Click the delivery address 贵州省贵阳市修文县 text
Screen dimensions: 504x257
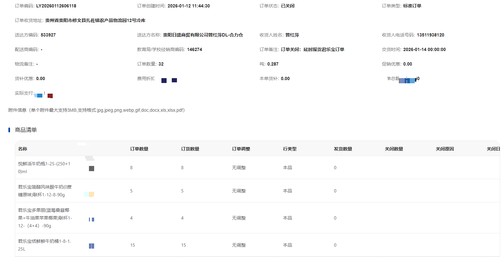coord(95,20)
